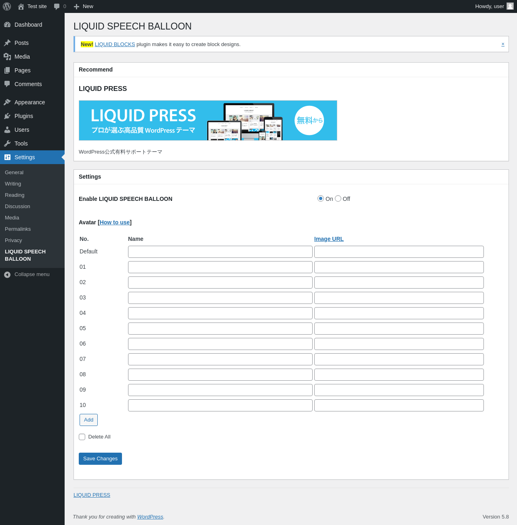Go to Appearance menu label
Screen dimensions: 517x525
30,102
